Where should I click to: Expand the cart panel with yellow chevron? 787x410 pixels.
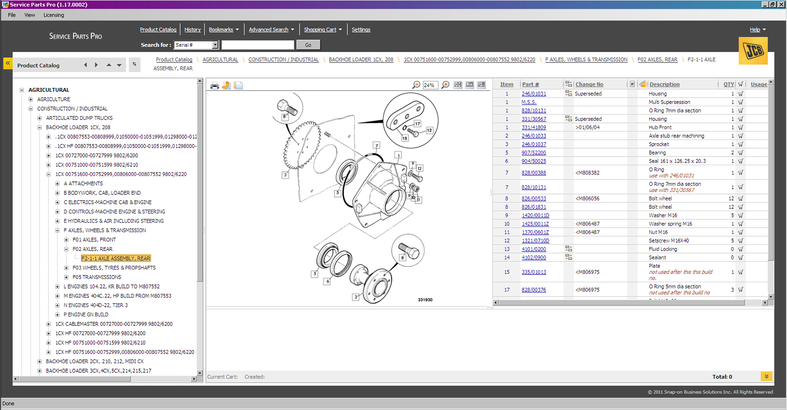click(x=766, y=377)
